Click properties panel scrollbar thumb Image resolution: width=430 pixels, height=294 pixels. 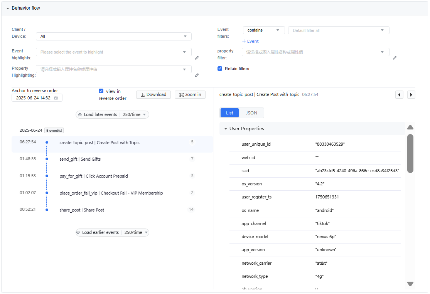pyautogui.click(x=410, y=153)
